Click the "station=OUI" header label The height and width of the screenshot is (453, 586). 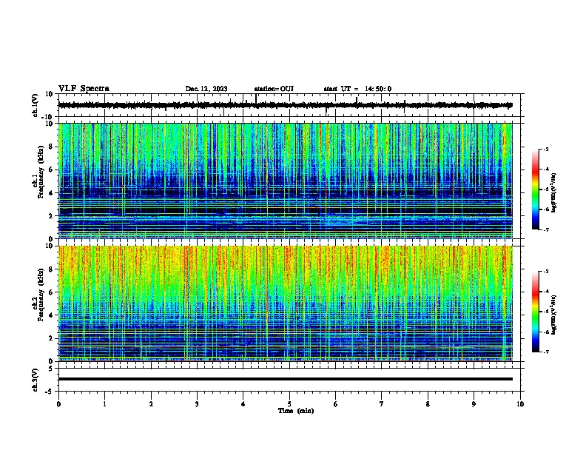tap(274, 89)
